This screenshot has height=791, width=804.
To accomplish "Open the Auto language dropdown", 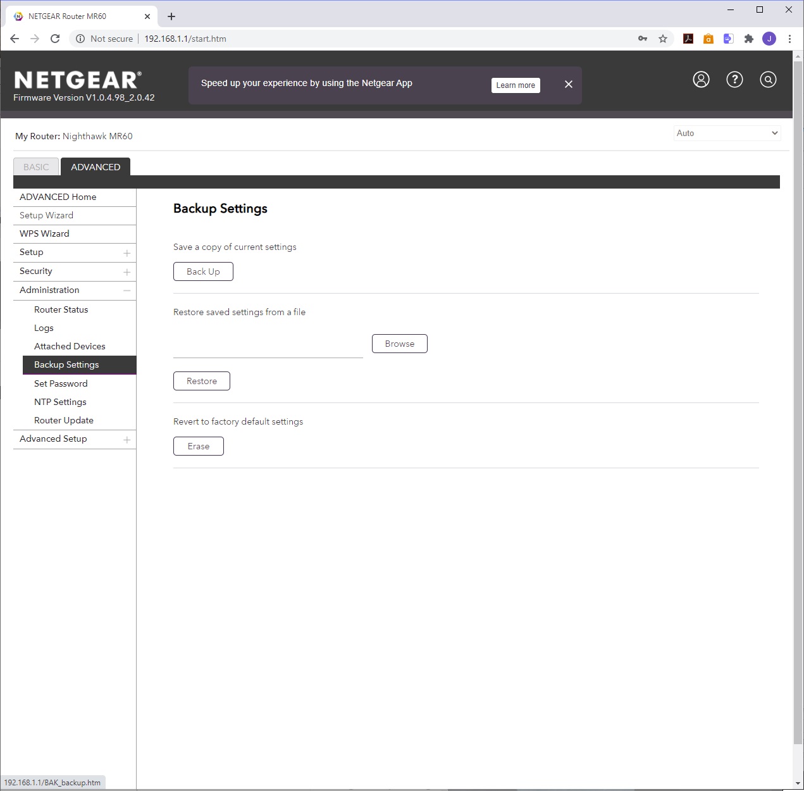I will [x=727, y=133].
